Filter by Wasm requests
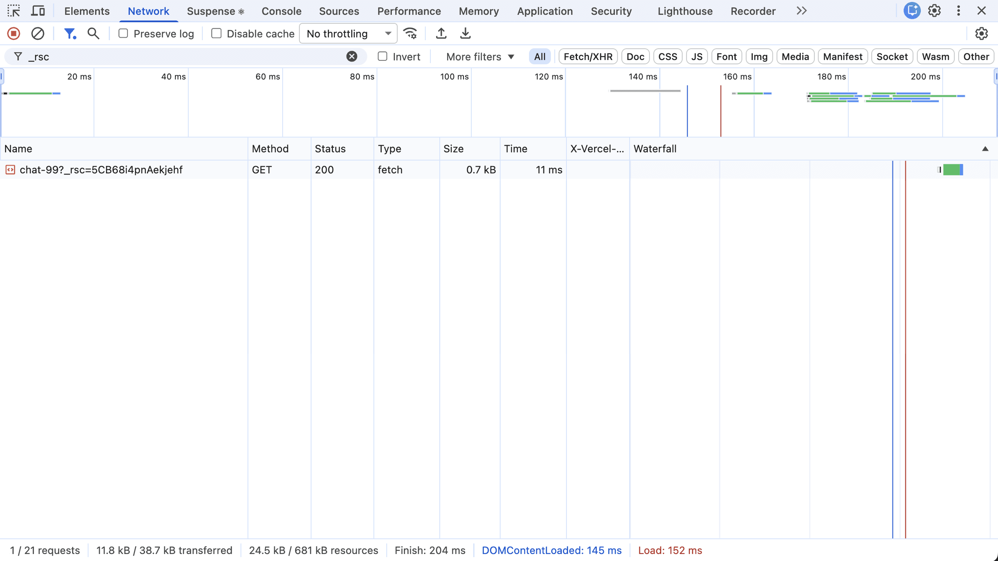 936,56
